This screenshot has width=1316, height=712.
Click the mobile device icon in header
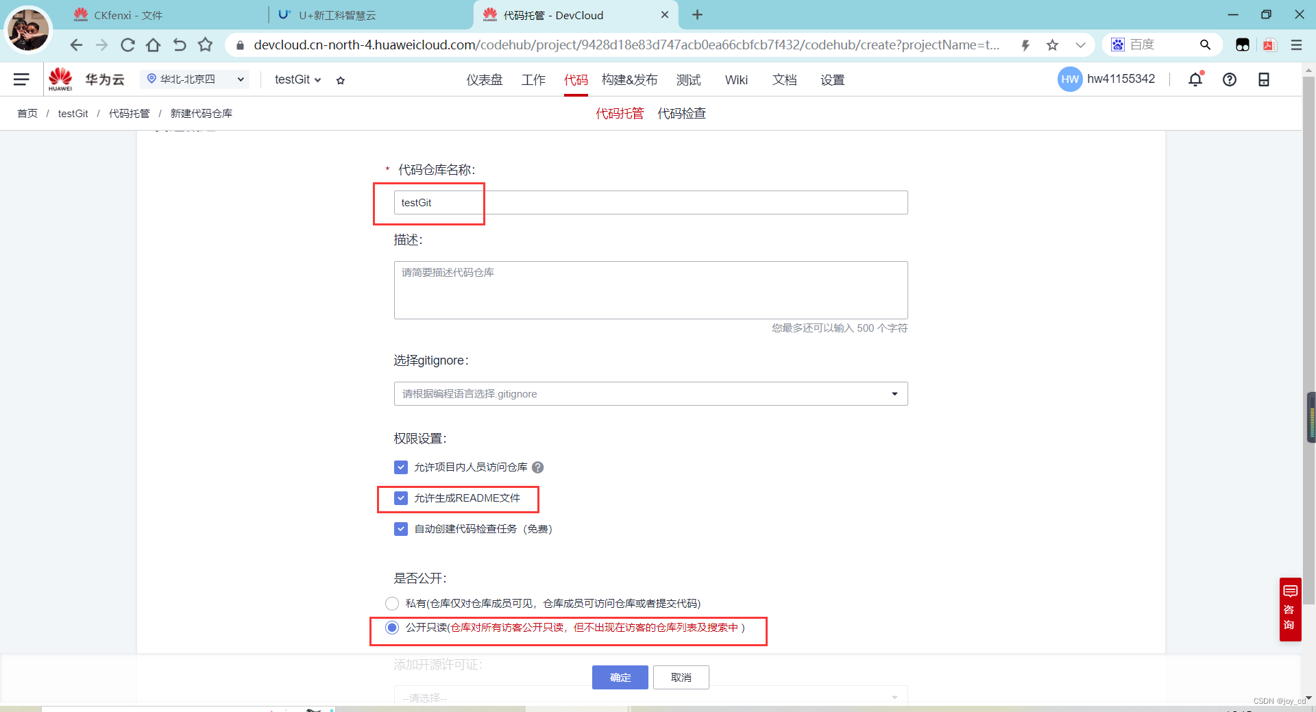1264,79
